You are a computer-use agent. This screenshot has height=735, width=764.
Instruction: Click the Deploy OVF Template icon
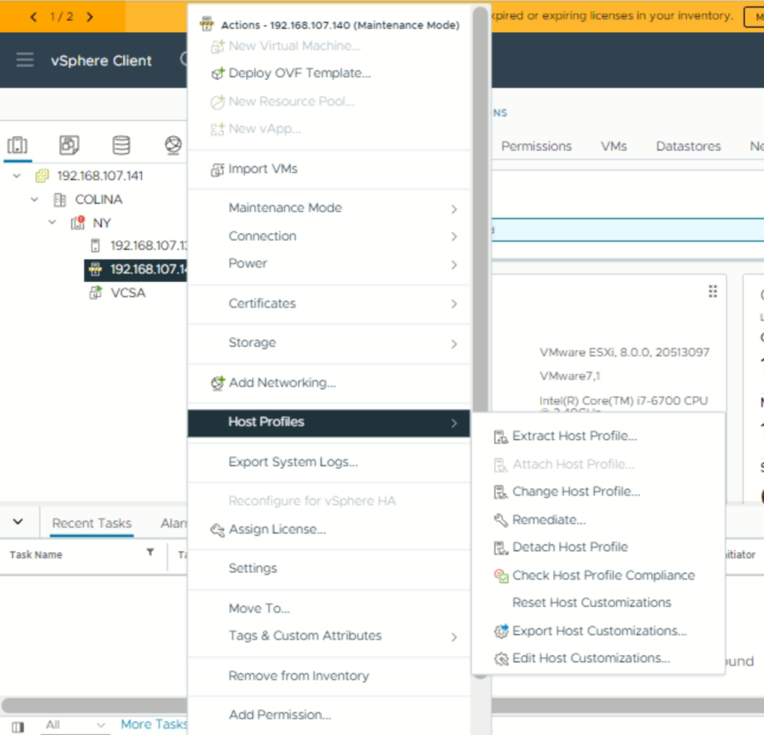tap(217, 74)
